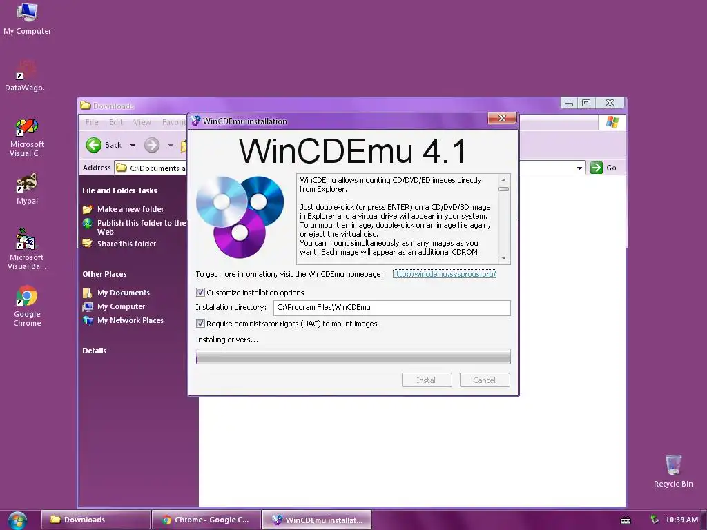
Task: Open My Computer desktop icon
Action: click(27, 19)
